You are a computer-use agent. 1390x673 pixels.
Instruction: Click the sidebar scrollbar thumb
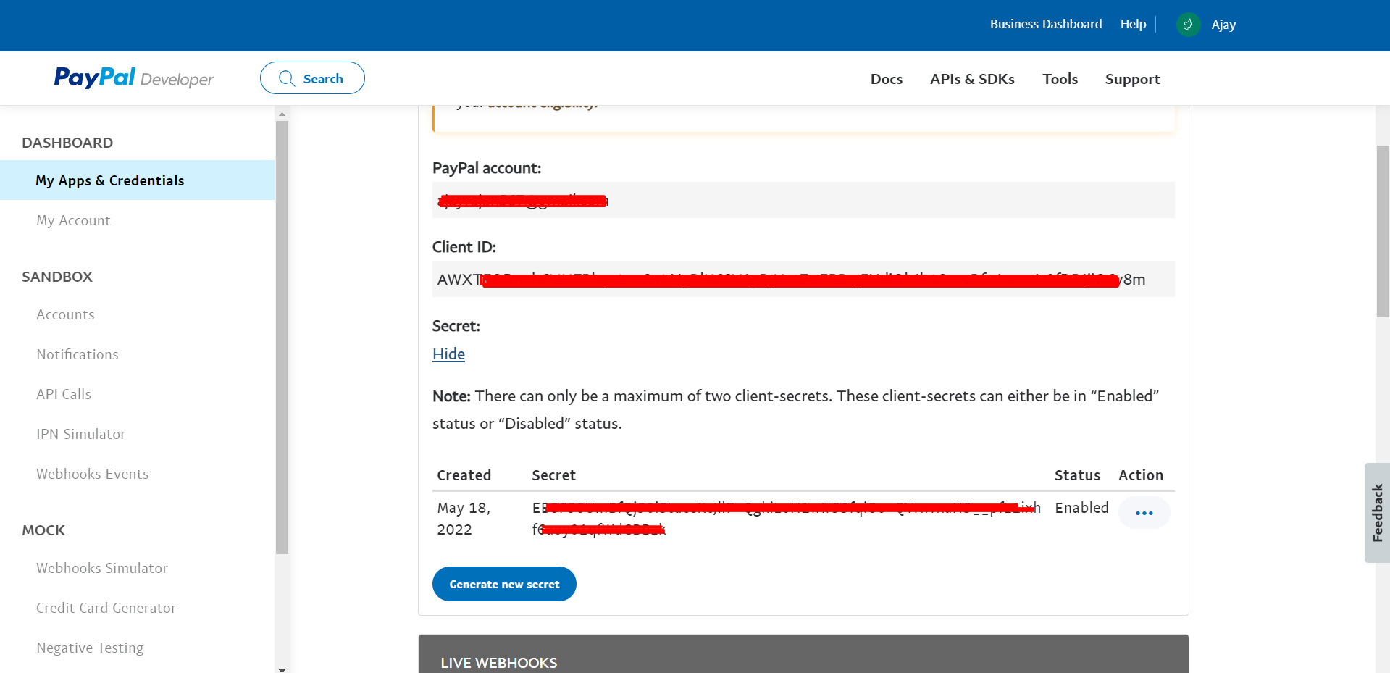click(282, 338)
